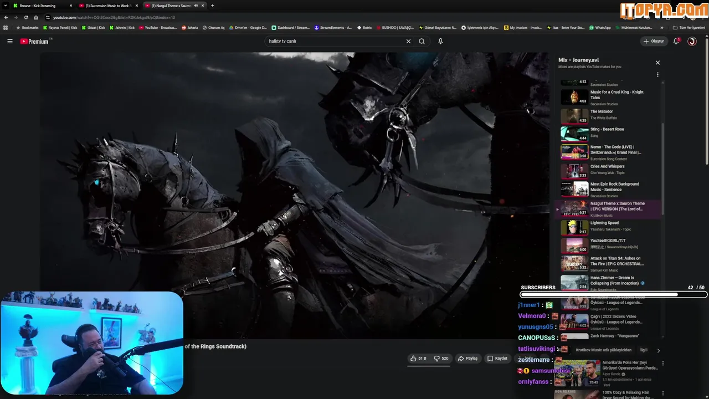Go to YouTube Premium home logo

pos(36,41)
